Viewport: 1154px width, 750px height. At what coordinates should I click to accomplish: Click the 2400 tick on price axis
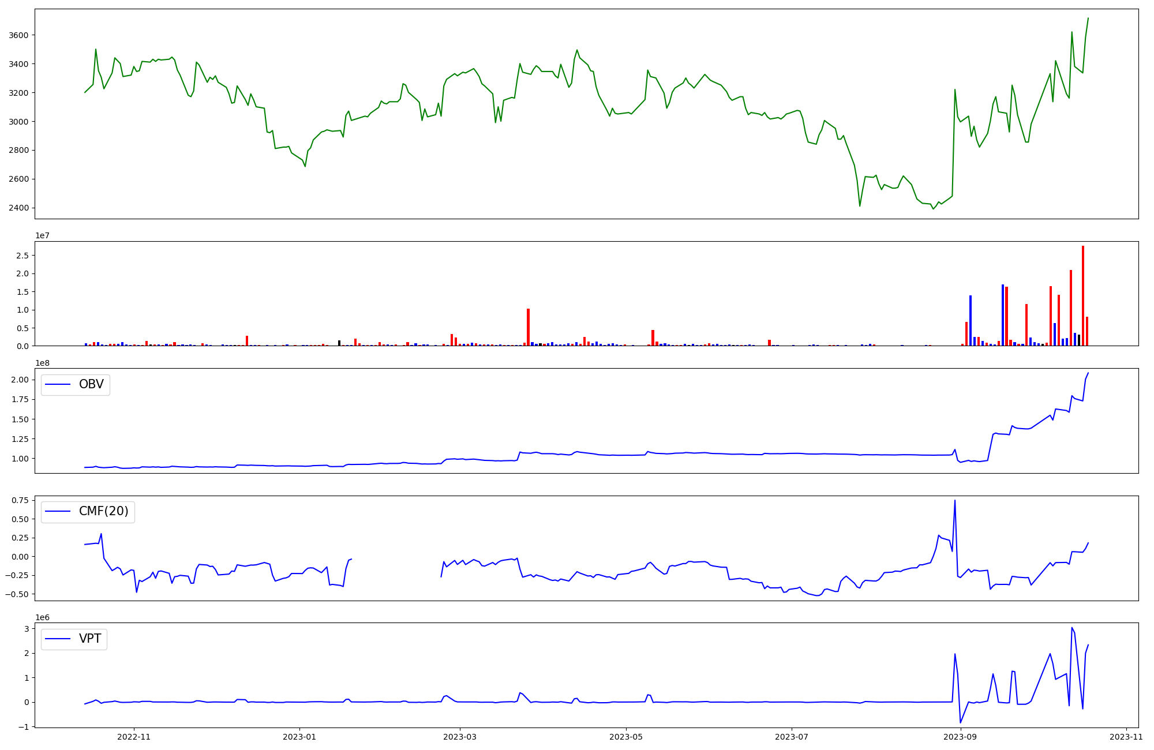18,208
